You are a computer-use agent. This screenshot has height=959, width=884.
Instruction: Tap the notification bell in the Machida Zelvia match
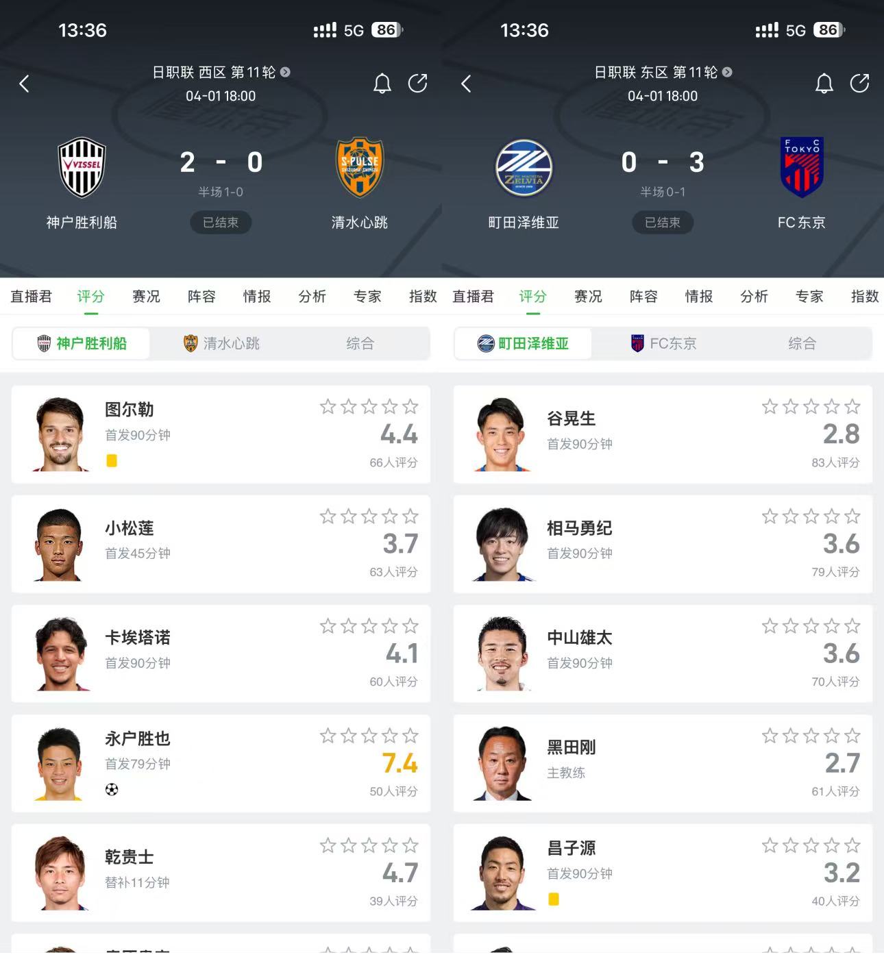[824, 84]
